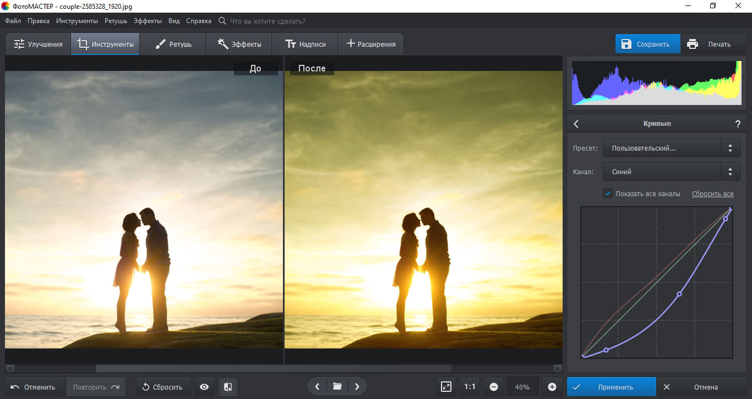Toggle the before/after split view icon
This screenshot has width=752, height=399.
pos(228,387)
